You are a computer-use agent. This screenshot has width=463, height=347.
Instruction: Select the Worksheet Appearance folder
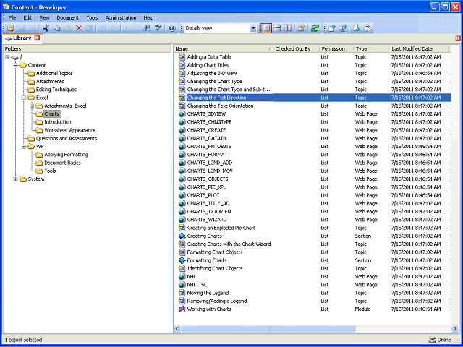(70, 130)
